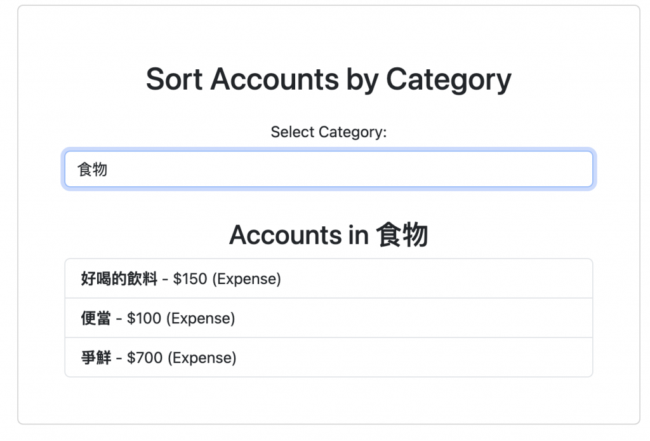Select the 便當 account name
Screen dimensions: 650x441
[96, 318]
